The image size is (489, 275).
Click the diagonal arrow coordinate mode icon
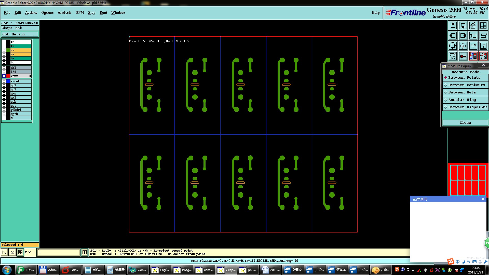tap(4, 252)
